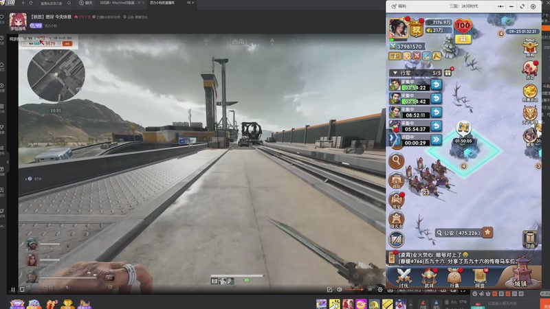Open the 商城 shop icon

point(529,48)
